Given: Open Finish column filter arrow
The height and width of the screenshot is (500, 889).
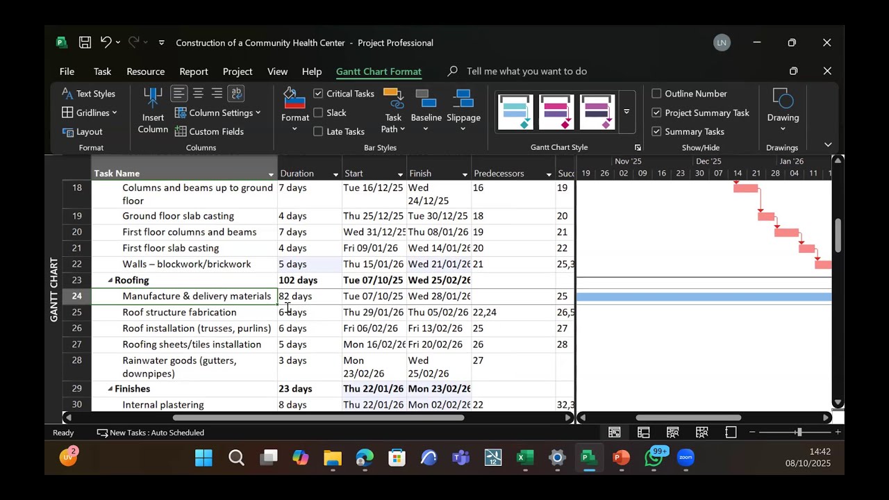Looking at the screenshot, I should tap(465, 174).
